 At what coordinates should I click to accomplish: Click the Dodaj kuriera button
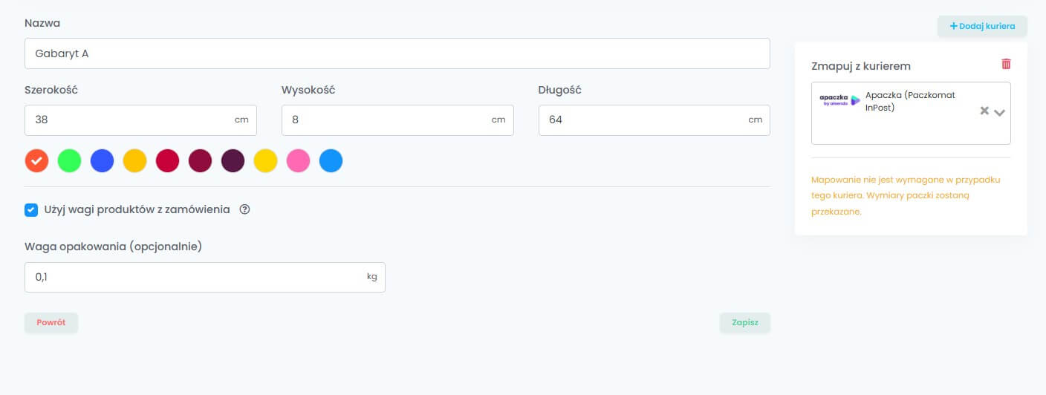pyautogui.click(x=982, y=26)
